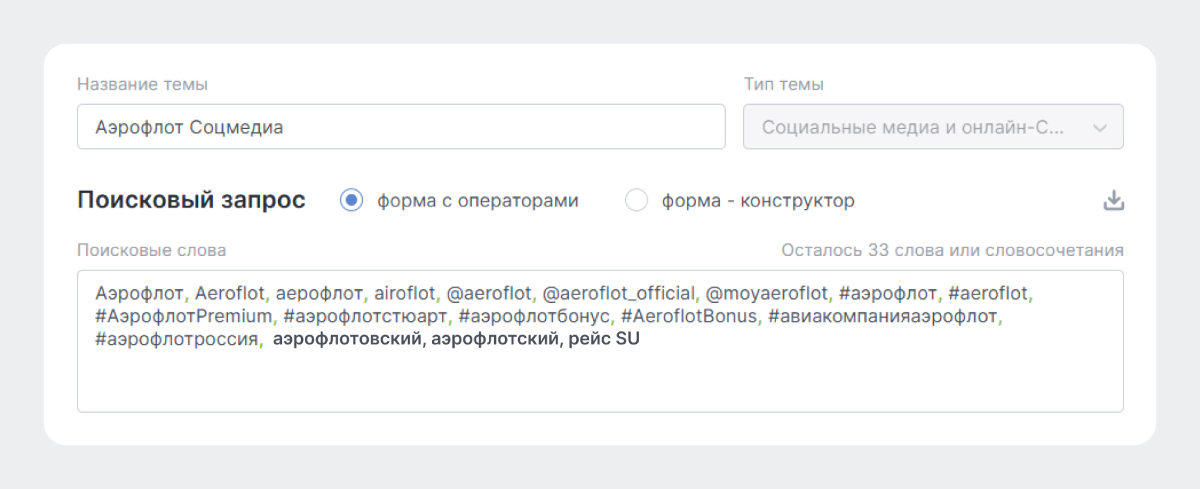Click the "Поисковые слова" label
This screenshot has width=1200, height=489.
point(152,250)
